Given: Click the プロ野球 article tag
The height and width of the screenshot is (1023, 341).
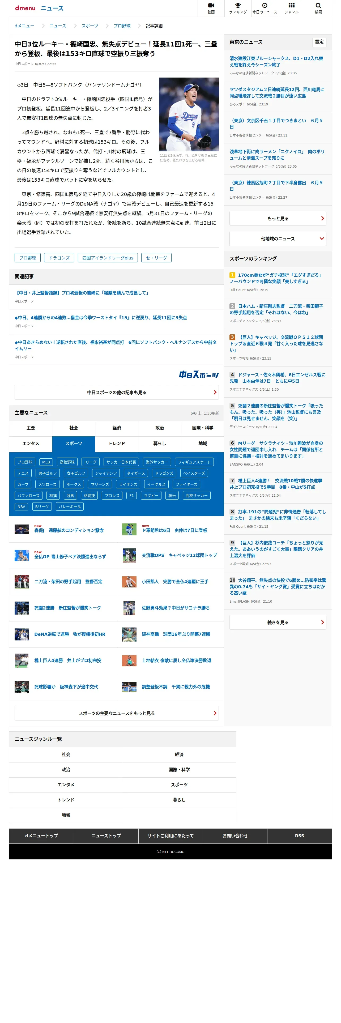Looking at the screenshot, I should tap(28, 258).
